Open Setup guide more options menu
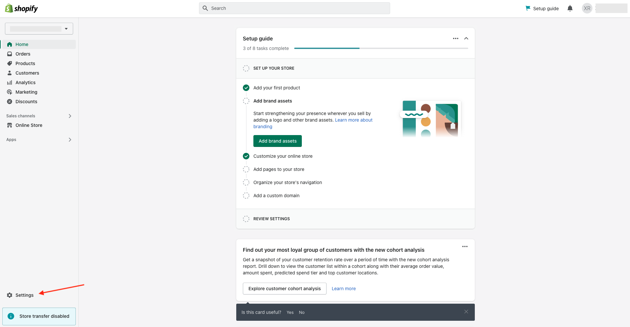 (456, 38)
